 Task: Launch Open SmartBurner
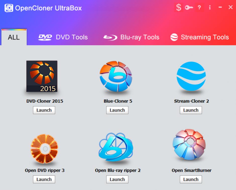click(191, 179)
